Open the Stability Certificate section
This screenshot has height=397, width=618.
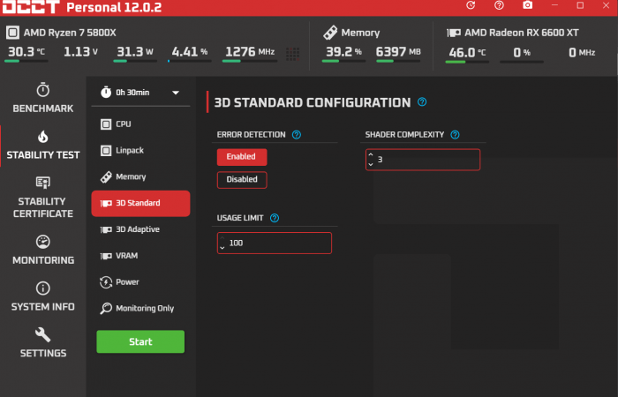point(43,198)
